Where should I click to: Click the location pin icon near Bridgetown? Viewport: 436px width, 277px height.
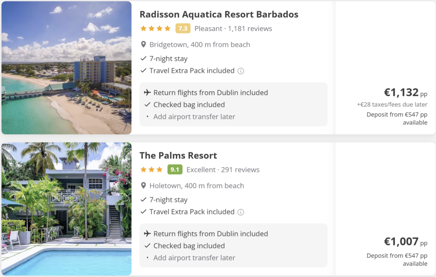[x=143, y=44]
